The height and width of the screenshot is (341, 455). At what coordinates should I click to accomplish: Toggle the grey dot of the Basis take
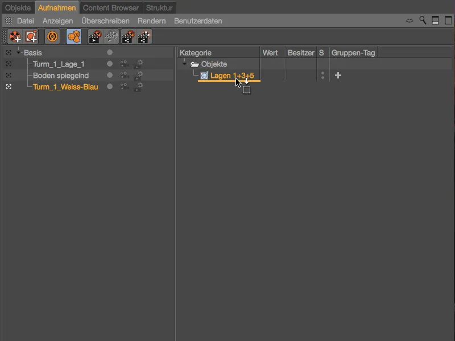coord(109,52)
